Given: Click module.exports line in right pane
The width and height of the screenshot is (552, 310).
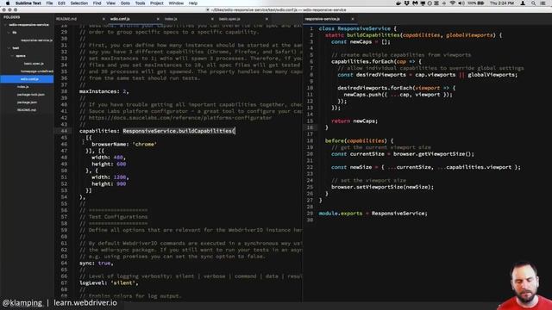Looking at the screenshot, I should click(x=373, y=214).
